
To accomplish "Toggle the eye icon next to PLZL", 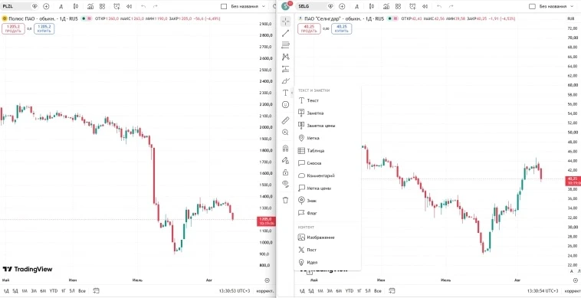I will pos(34,6).
